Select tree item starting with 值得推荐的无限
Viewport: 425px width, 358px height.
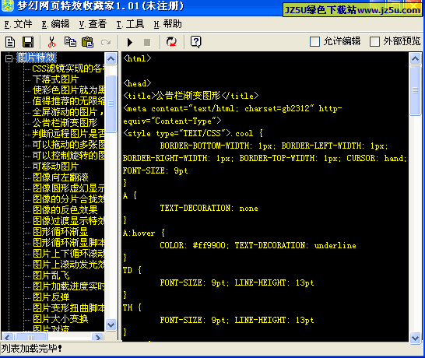point(68,101)
